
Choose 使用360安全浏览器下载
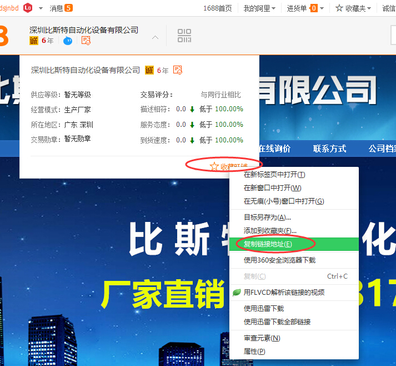coord(294,260)
